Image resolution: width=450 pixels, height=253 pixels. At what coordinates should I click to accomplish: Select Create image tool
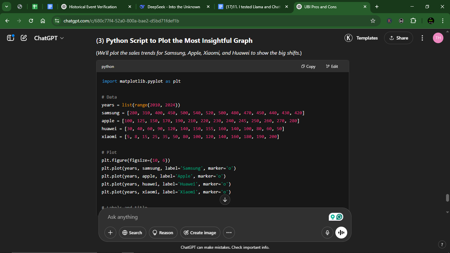click(x=200, y=233)
